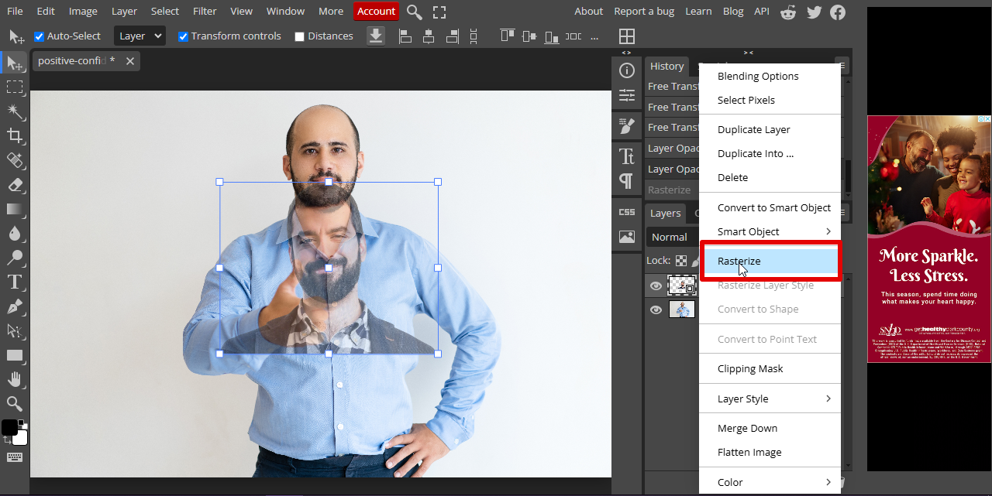Image resolution: width=992 pixels, height=496 pixels.
Task: Select the Rectangle Select tool
Action: pos(15,87)
